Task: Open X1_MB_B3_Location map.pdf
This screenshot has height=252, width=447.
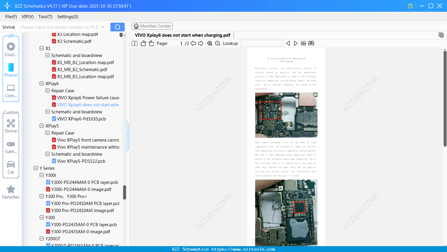Action: (x=85, y=77)
